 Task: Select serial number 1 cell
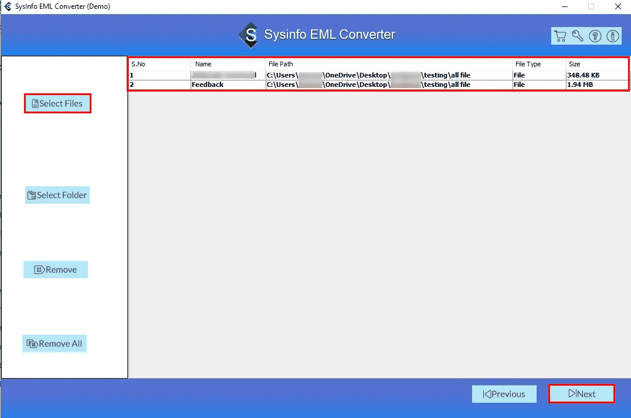(160, 75)
